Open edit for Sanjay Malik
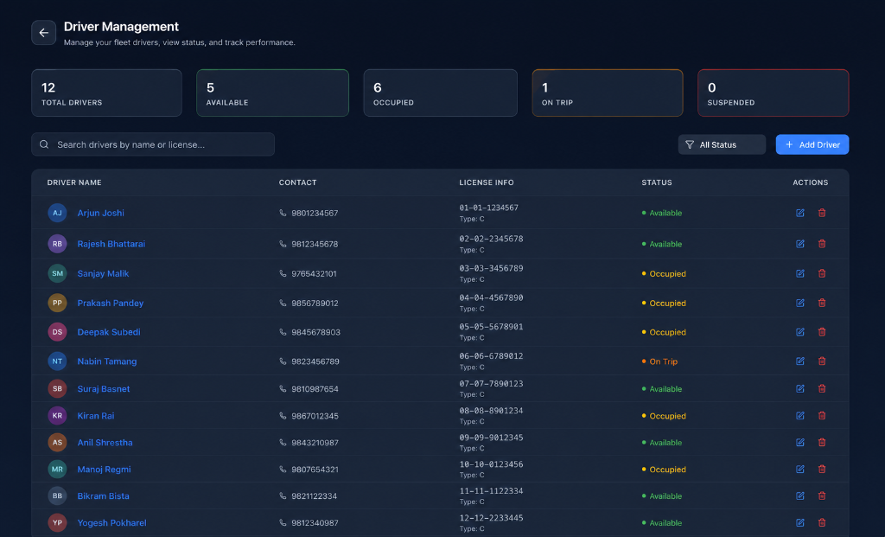This screenshot has height=537, width=885. click(x=799, y=273)
